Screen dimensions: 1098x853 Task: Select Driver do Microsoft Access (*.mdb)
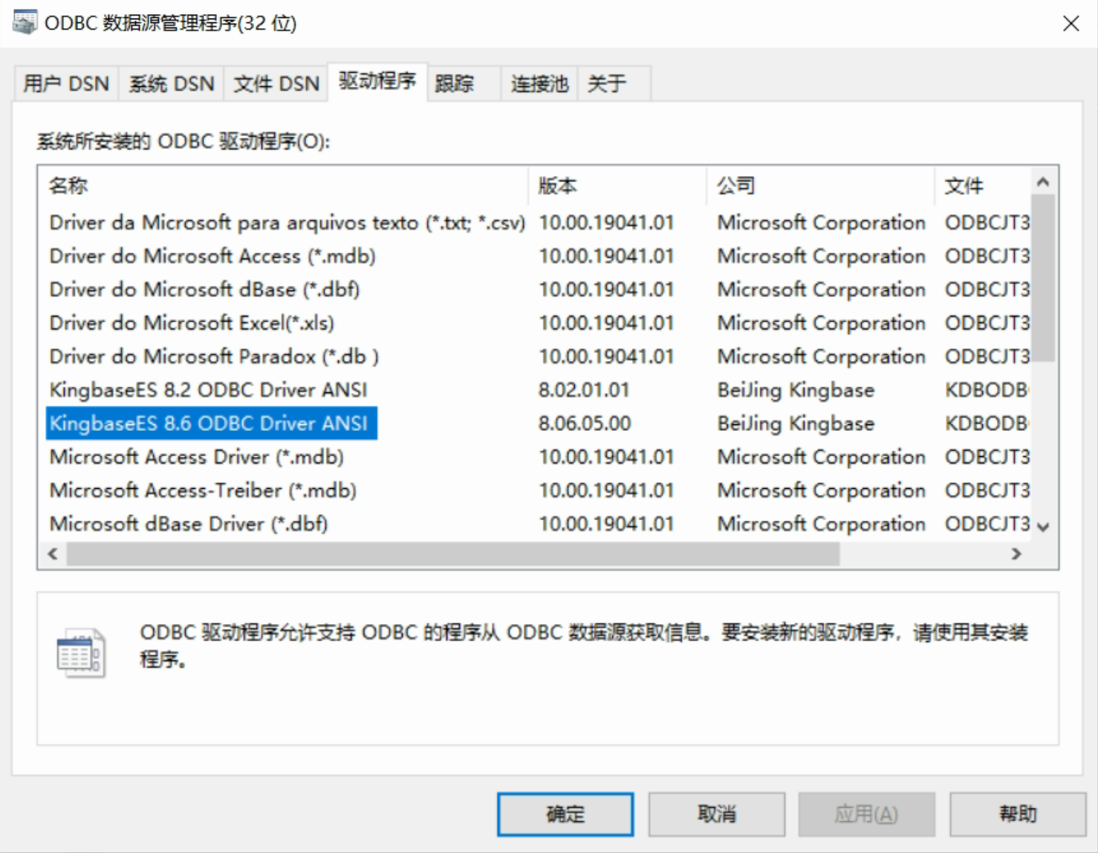pos(212,256)
